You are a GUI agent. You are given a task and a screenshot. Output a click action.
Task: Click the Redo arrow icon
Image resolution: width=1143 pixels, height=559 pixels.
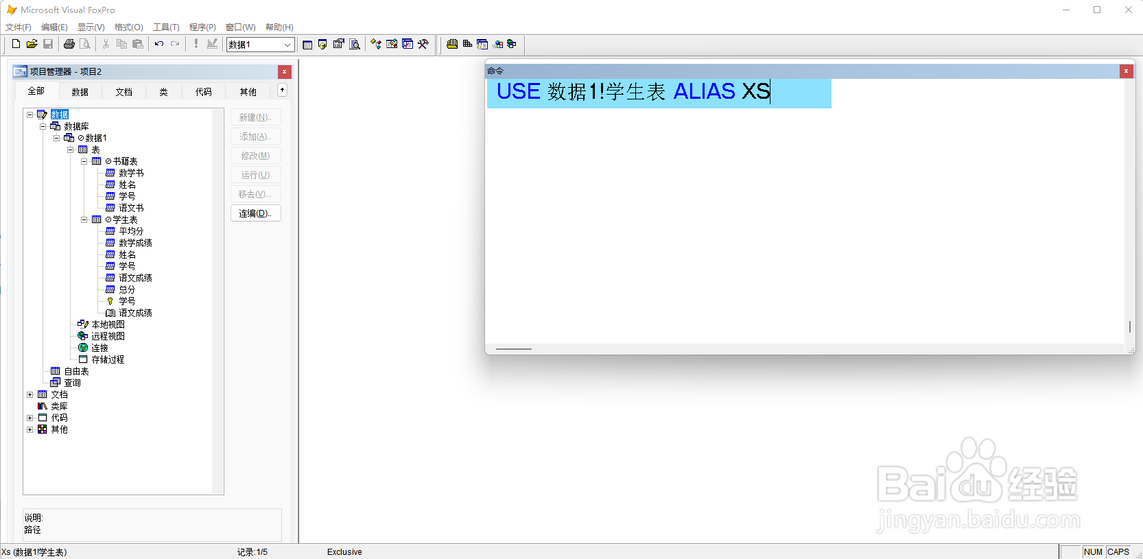(175, 44)
